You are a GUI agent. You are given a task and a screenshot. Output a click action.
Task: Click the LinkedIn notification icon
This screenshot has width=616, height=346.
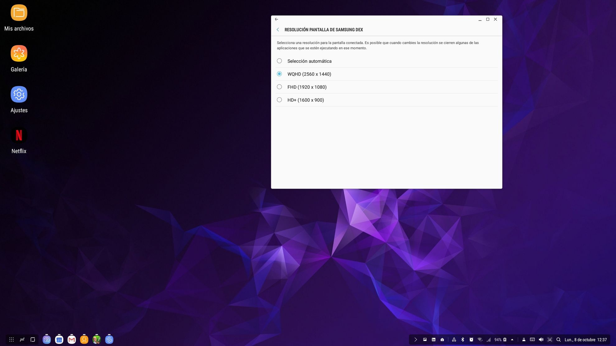[x=433, y=340]
